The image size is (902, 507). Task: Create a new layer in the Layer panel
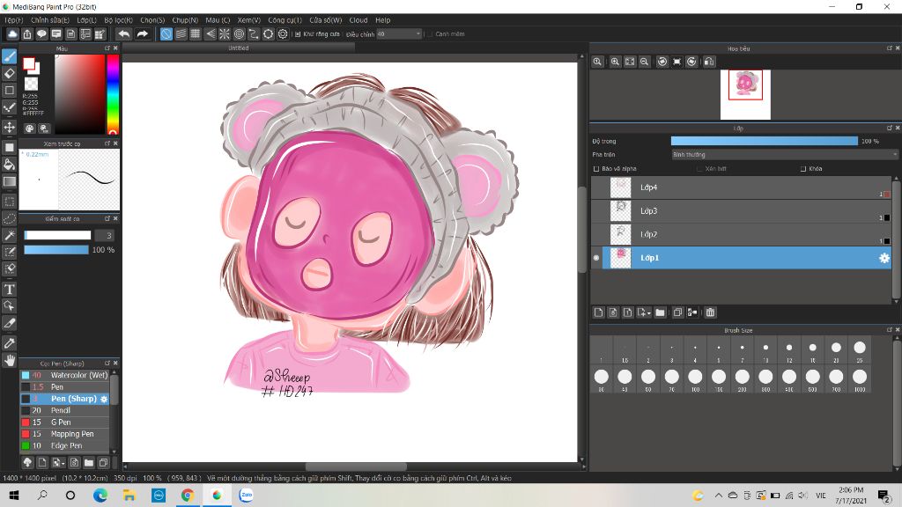coord(598,312)
